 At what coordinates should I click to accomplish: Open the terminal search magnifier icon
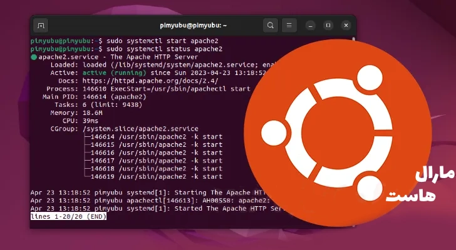(x=270, y=26)
